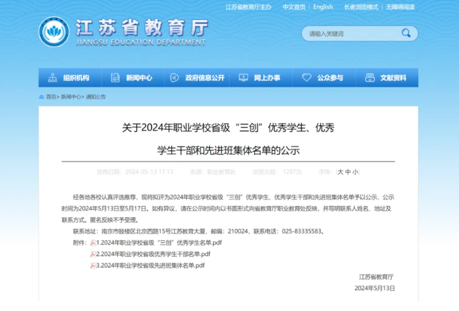
Task: Click the home icon in the breadcrumb
Action: [x=42, y=97]
